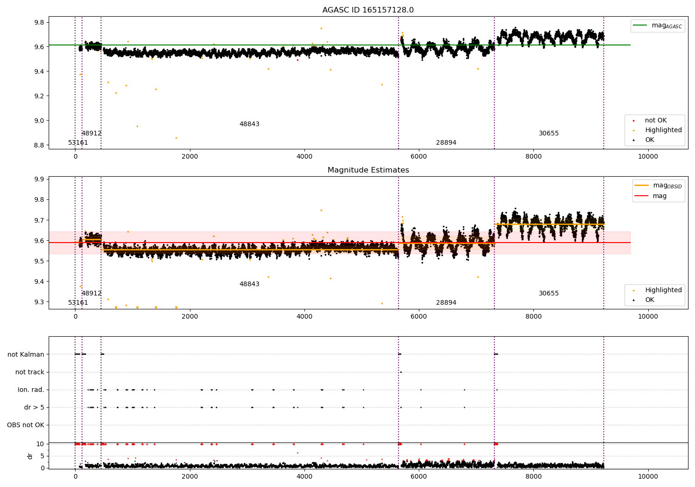Image resolution: width=695 pixels, height=487 pixels.
Task: Click the 8.8 y-axis tick of the top plot
Action: tap(39, 145)
